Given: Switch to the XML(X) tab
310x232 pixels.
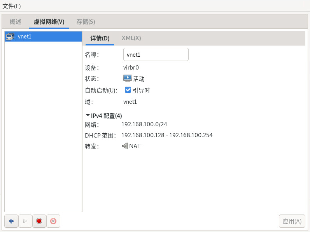Looking at the screenshot, I should pos(131,38).
